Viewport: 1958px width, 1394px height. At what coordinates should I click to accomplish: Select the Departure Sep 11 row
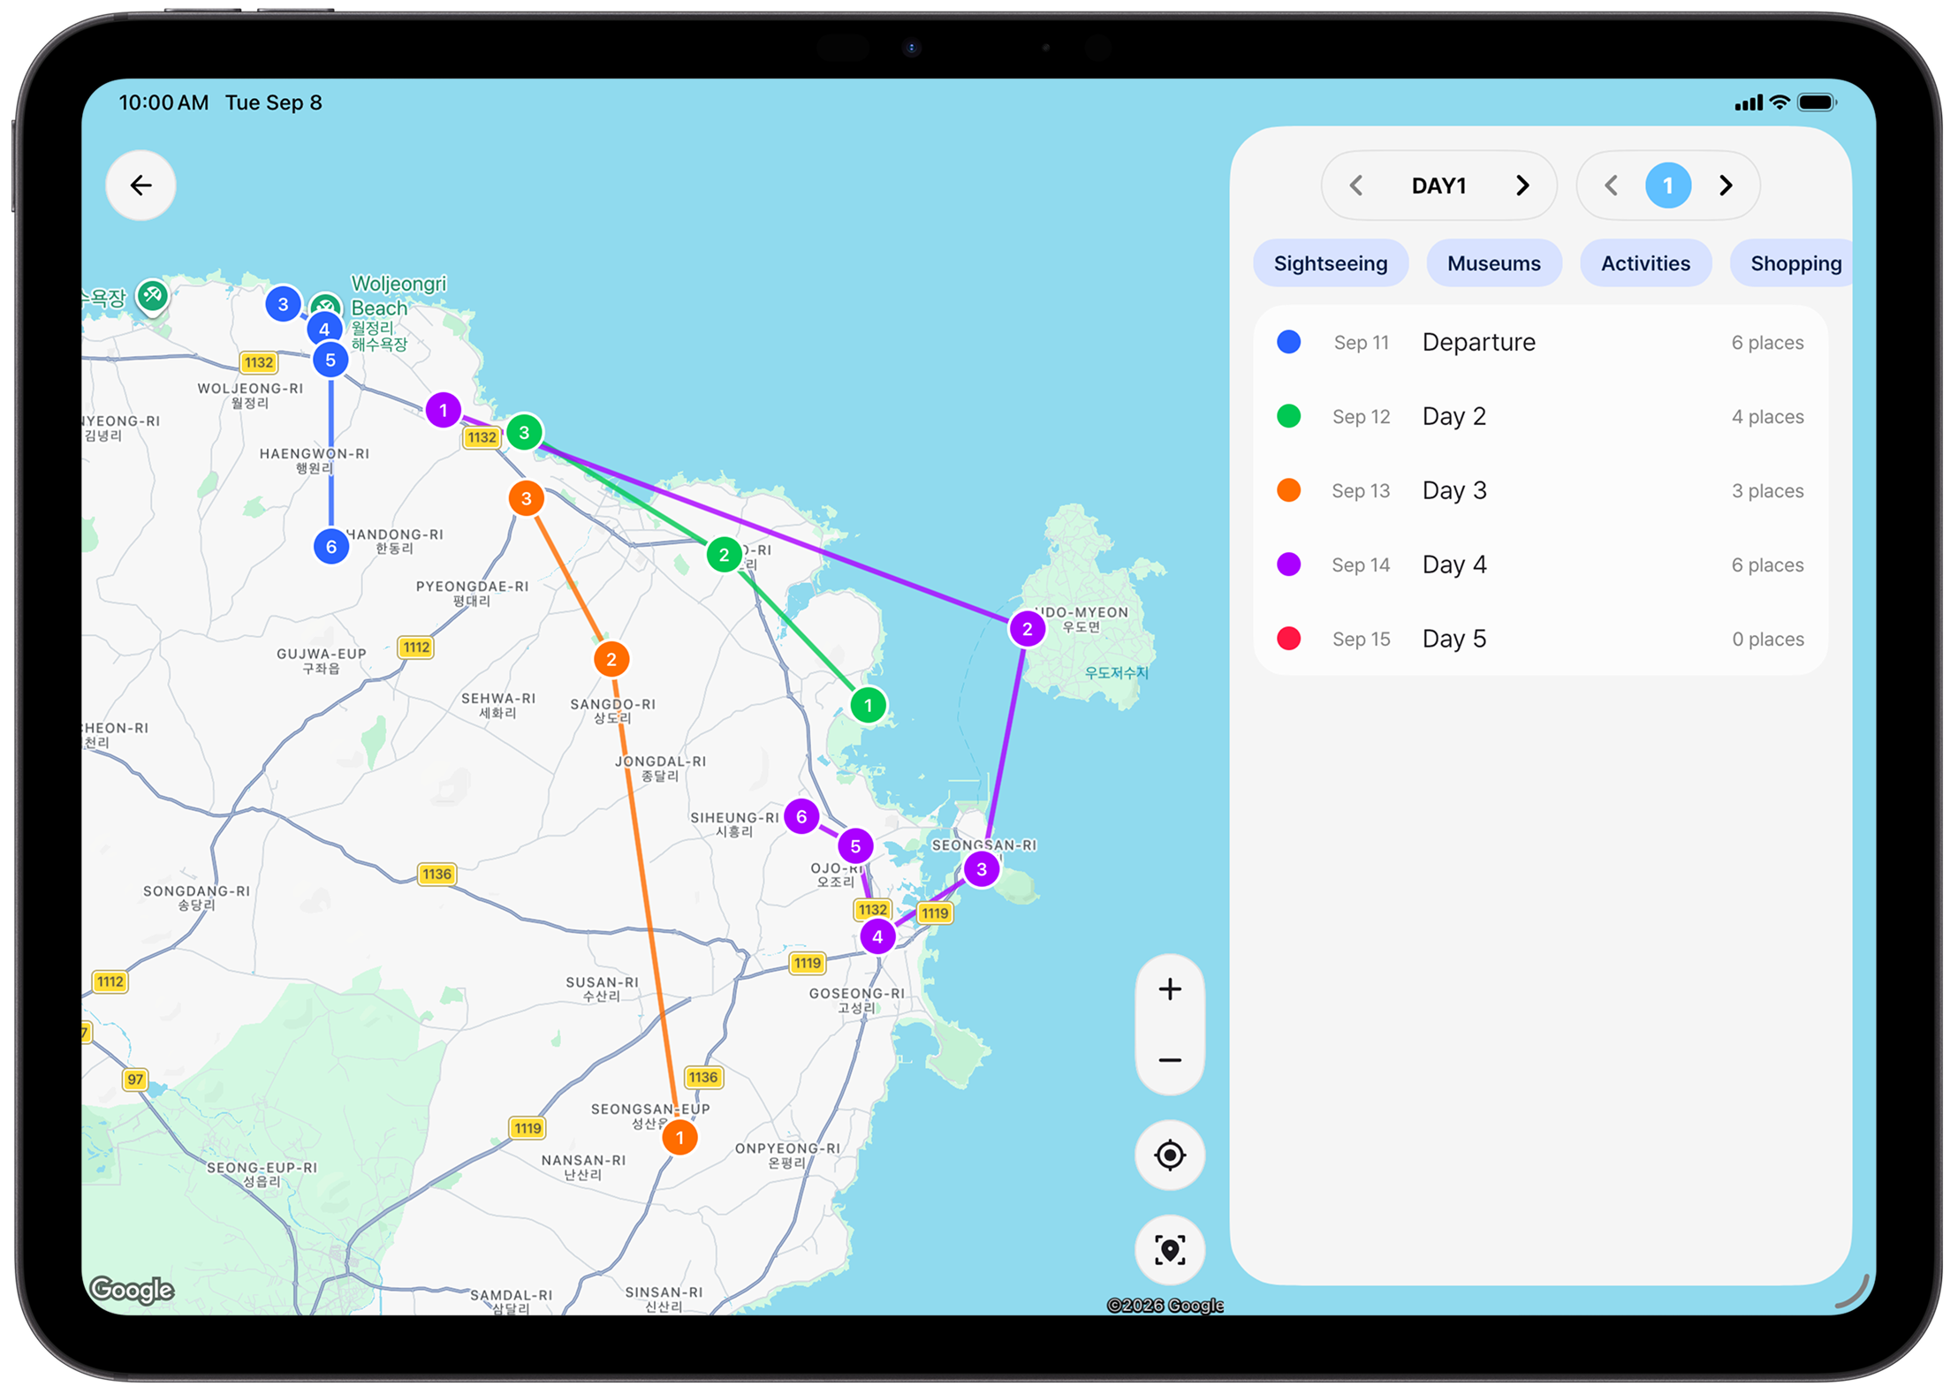click(1540, 342)
